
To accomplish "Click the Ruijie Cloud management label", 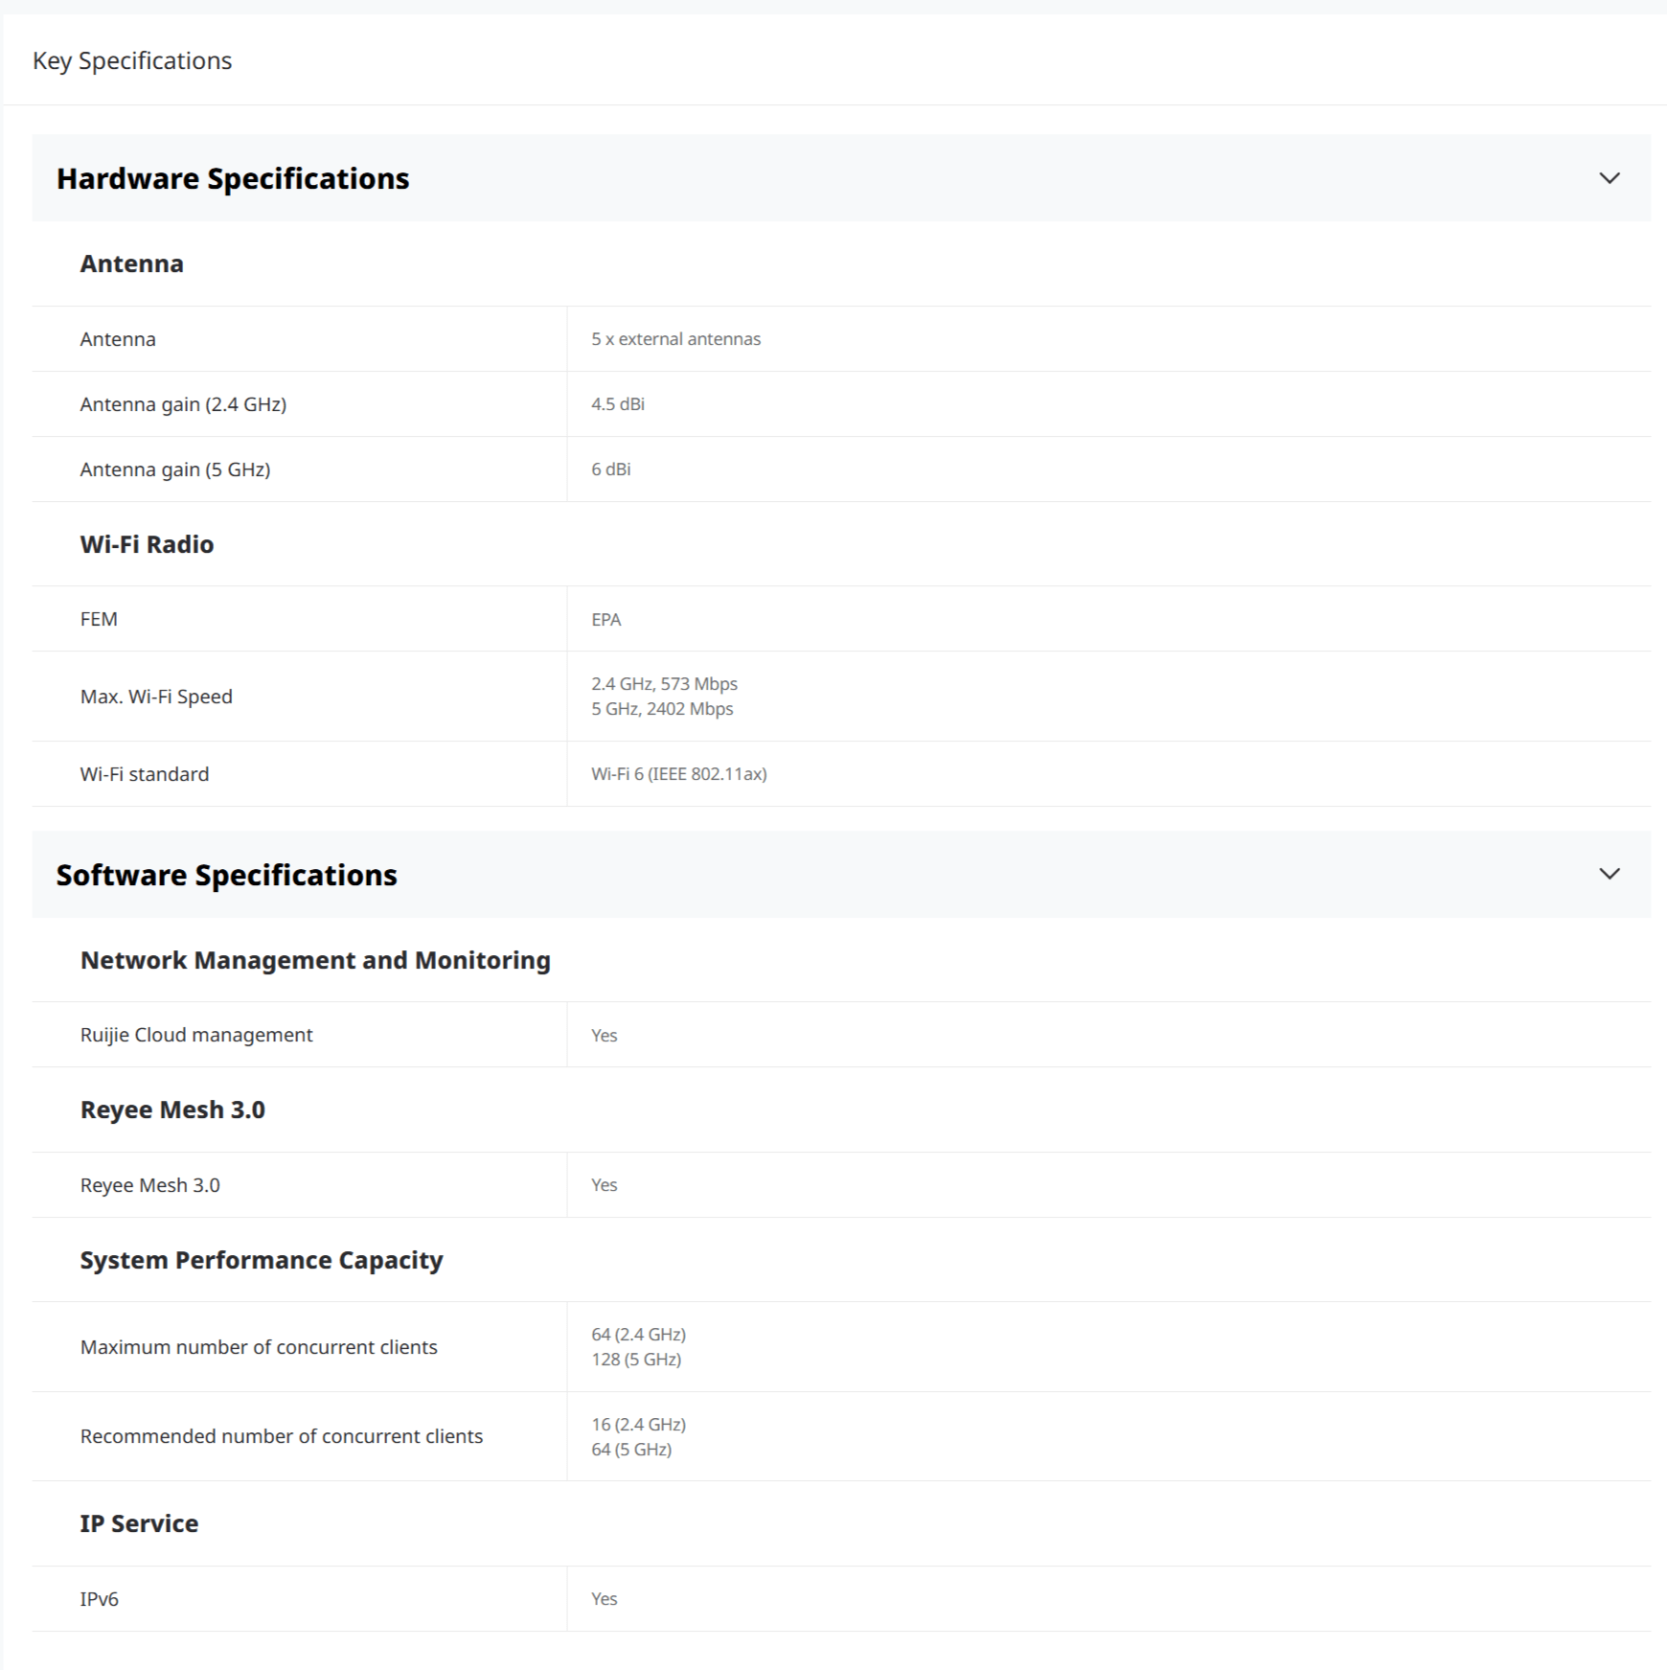I will point(196,1035).
